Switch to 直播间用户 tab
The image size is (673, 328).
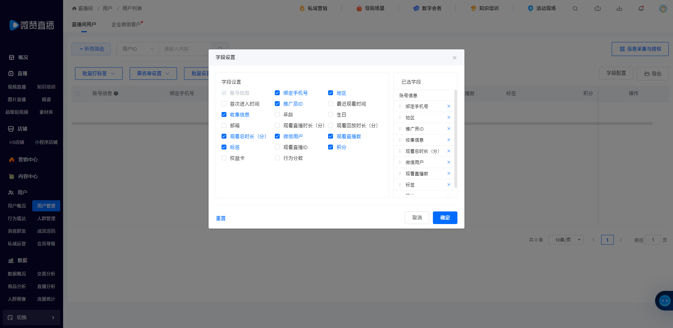click(84, 25)
